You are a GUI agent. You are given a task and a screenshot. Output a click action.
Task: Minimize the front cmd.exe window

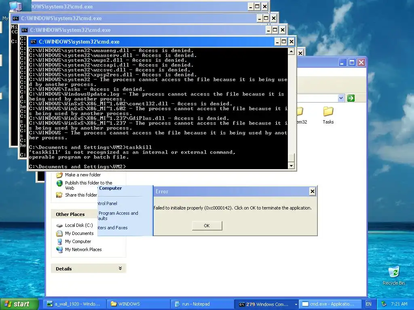click(277, 42)
